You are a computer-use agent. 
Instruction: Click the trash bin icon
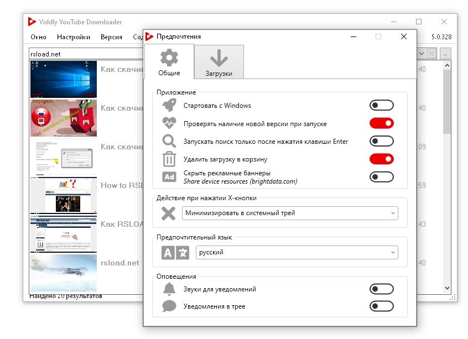169,159
